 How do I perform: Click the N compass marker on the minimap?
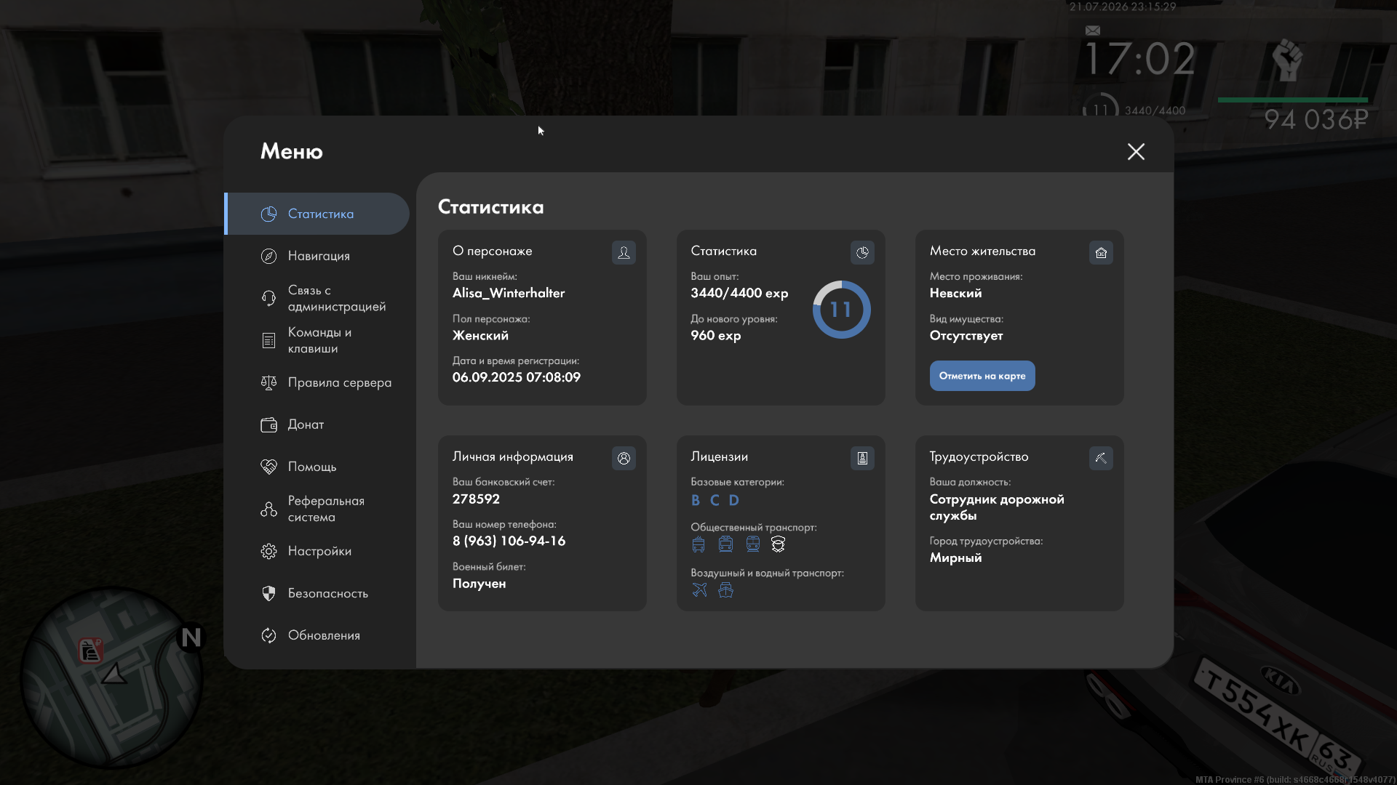(x=191, y=637)
